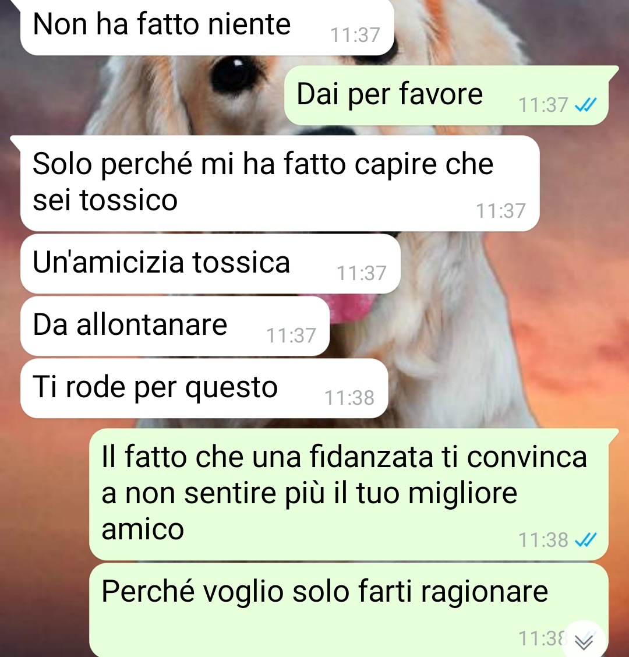
Task: Tap the read ticks on the 'fidanzata' message
Action: tap(586, 540)
